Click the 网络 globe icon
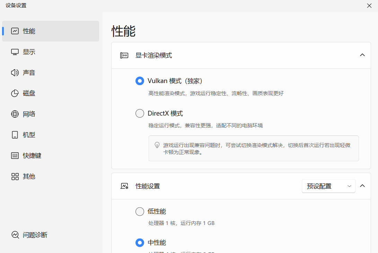 click(15, 114)
